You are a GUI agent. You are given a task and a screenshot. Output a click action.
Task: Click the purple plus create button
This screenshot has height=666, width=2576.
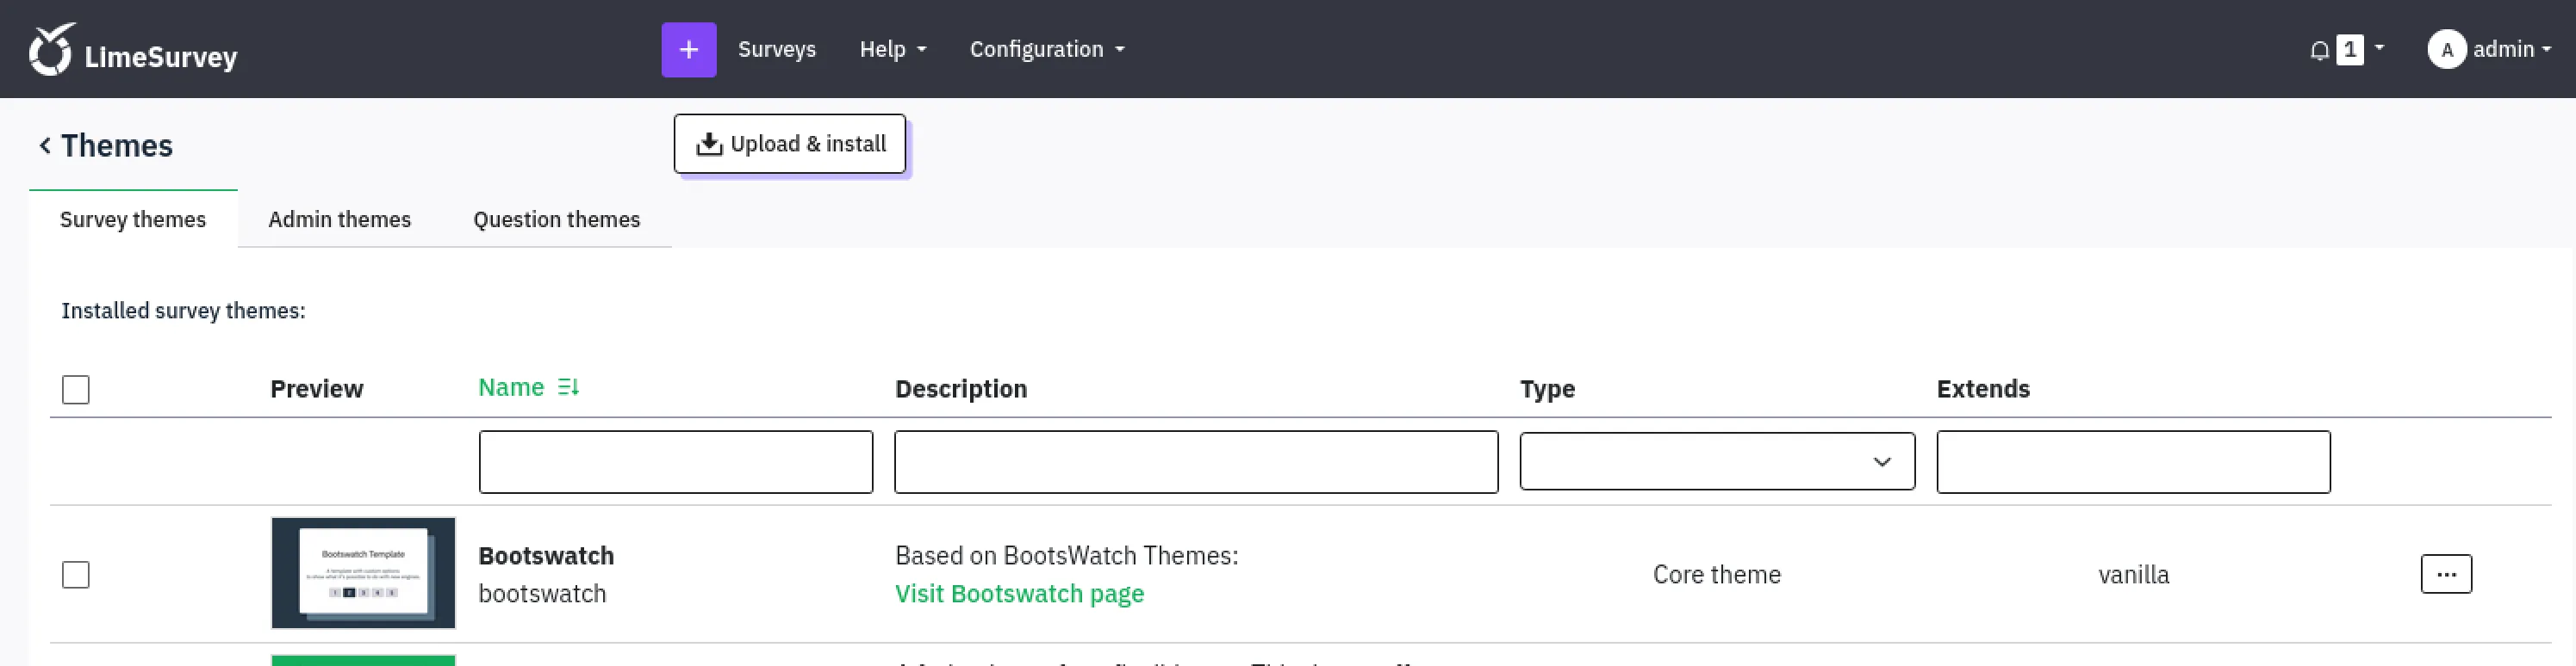[x=689, y=49]
